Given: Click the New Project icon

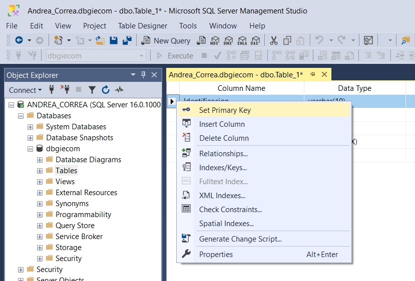Looking at the screenshot, I should [x=58, y=40].
